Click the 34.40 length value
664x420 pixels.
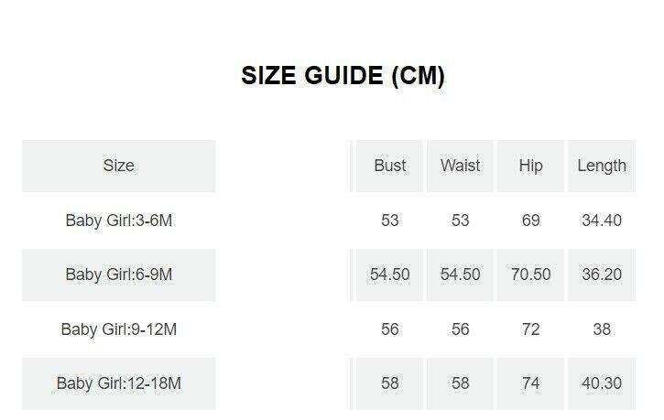(x=602, y=221)
